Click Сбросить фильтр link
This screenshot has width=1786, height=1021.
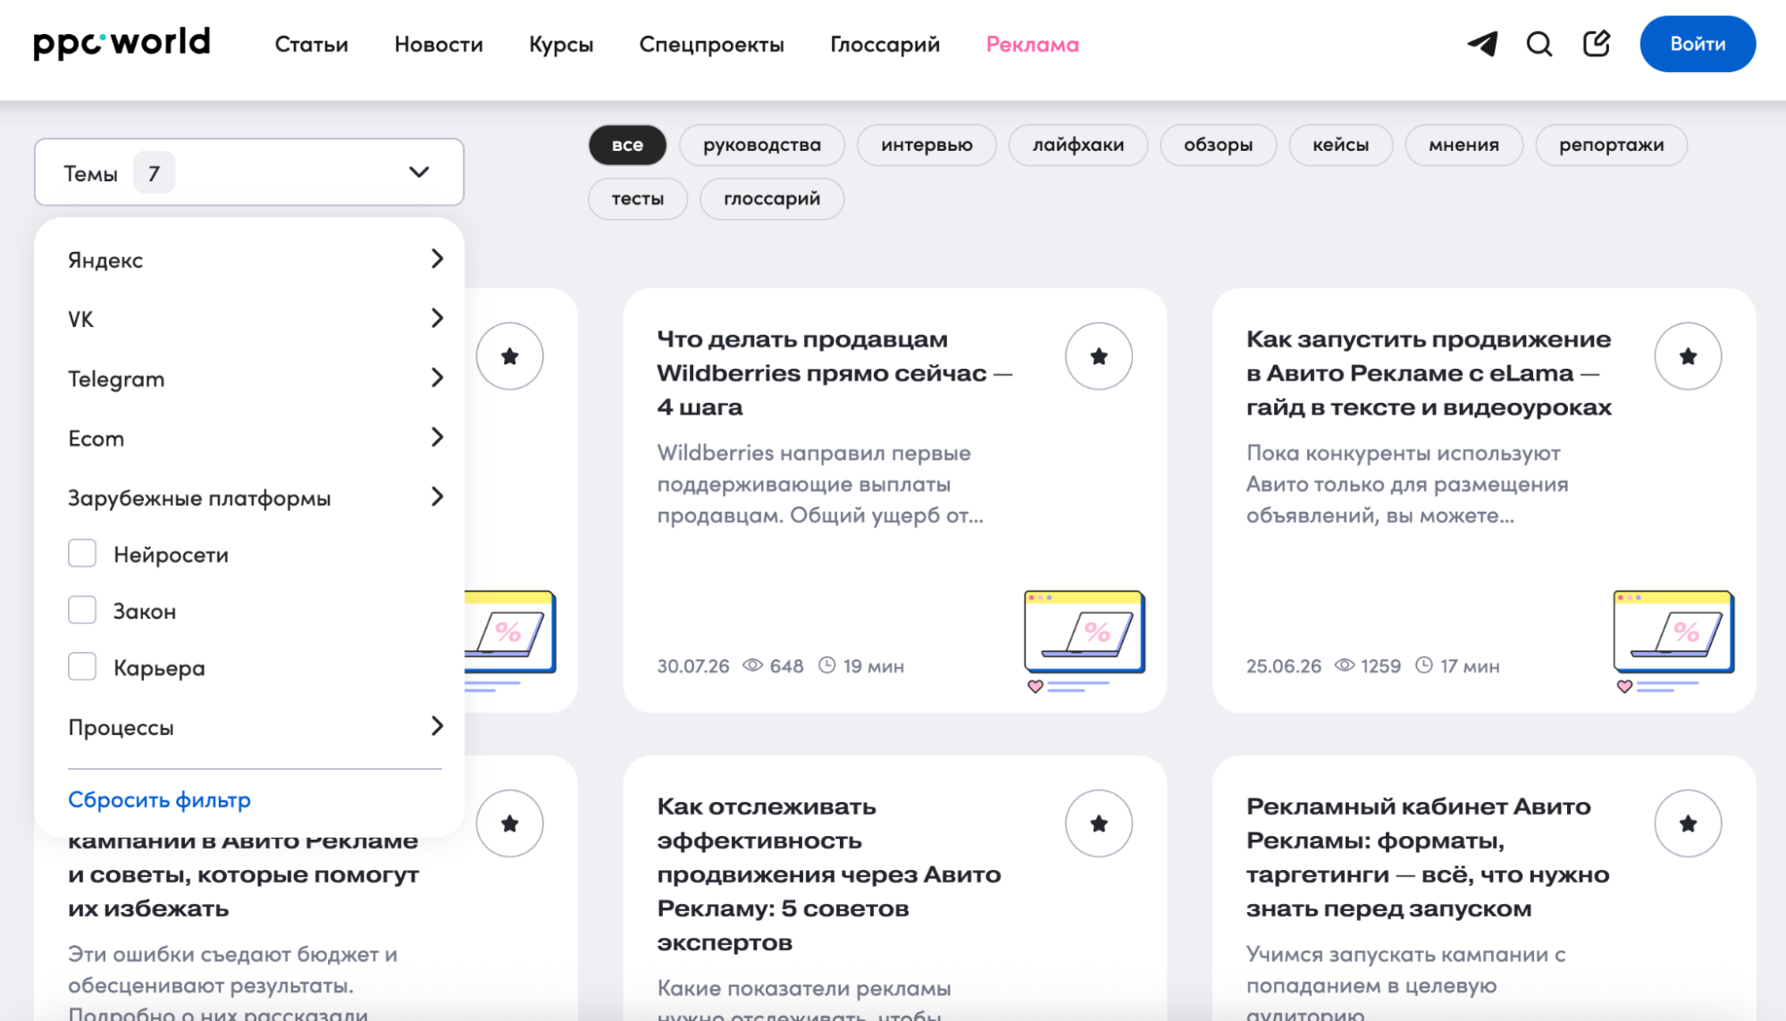159,799
